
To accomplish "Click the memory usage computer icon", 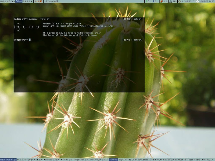I will [170, 1].
